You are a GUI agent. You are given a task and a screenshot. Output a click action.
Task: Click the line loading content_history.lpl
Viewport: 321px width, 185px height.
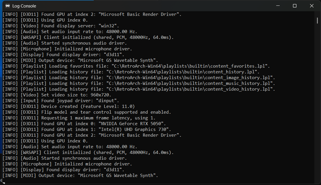131,72
